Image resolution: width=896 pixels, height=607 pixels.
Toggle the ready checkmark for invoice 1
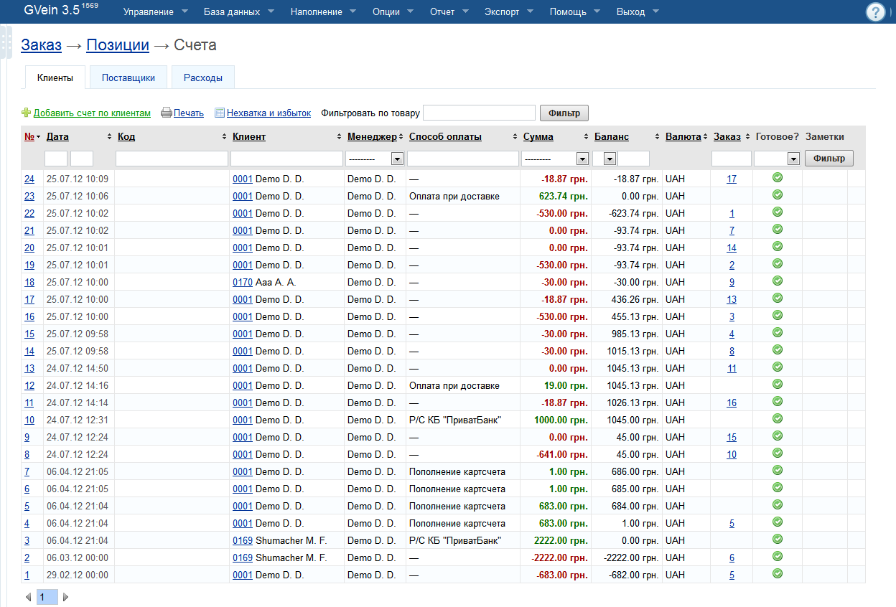click(777, 574)
